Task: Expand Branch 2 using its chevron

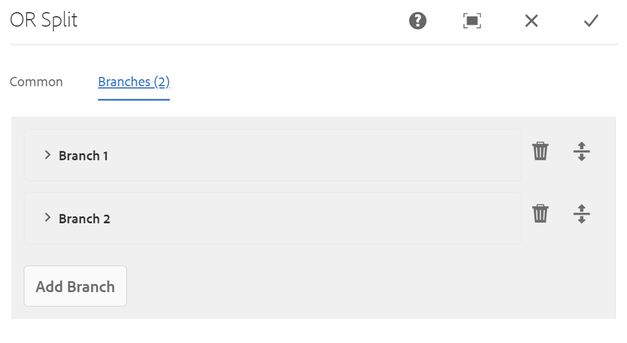Action: pyautogui.click(x=48, y=217)
